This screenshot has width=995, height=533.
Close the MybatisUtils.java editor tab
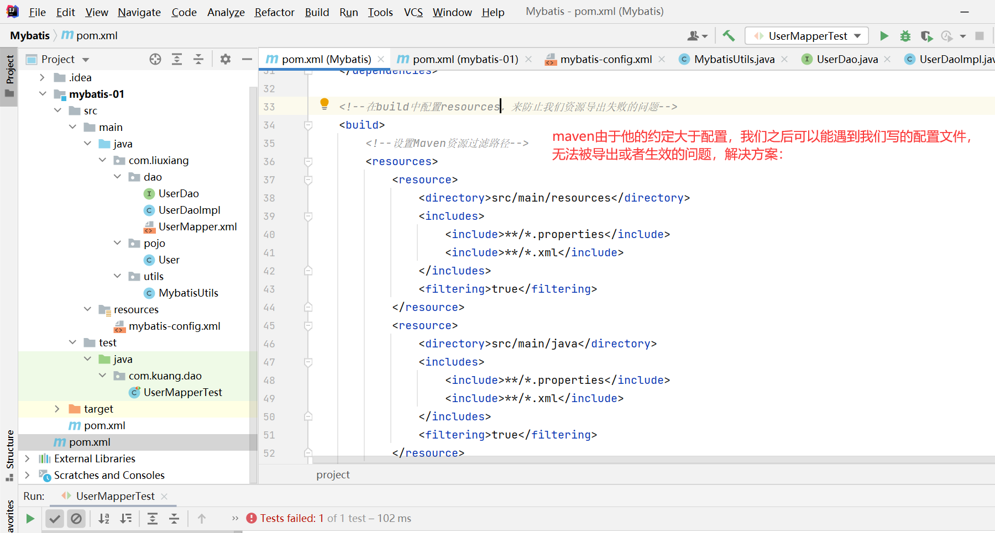pyautogui.click(x=784, y=59)
